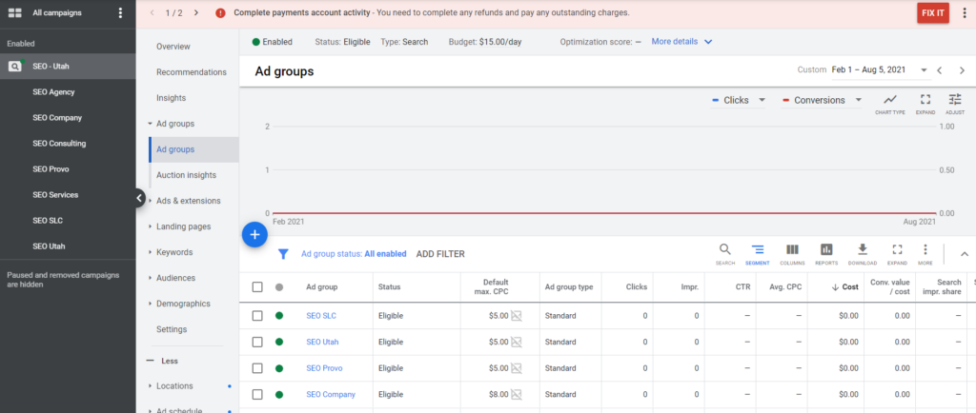Image resolution: width=976 pixels, height=413 pixels.
Task: Select SEO Agency in the campaign tree
Action: pyautogui.click(x=53, y=92)
